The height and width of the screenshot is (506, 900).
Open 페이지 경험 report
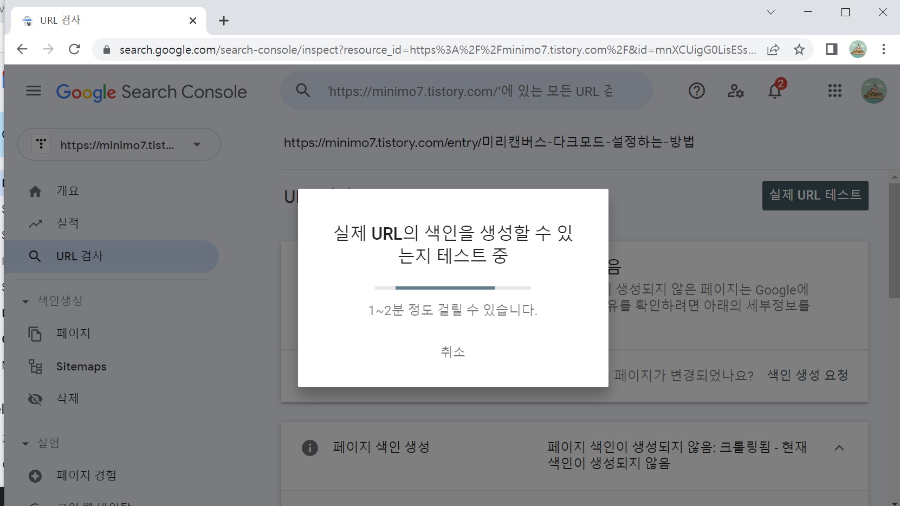(x=111, y=476)
